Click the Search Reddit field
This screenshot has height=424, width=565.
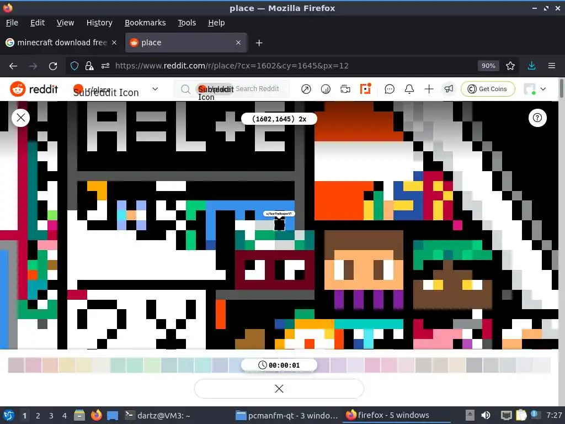pos(232,89)
